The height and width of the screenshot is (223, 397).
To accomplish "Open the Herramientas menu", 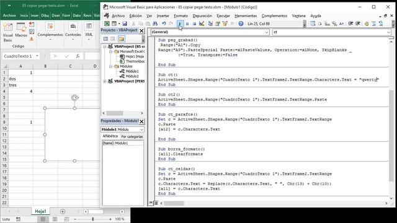I will pos(246,15).
